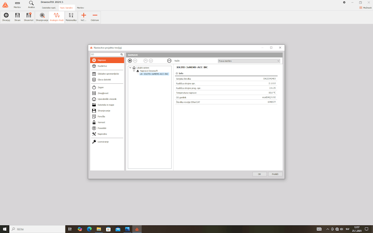
Task: Open the Glava datotek section
Action: (x=107, y=80)
